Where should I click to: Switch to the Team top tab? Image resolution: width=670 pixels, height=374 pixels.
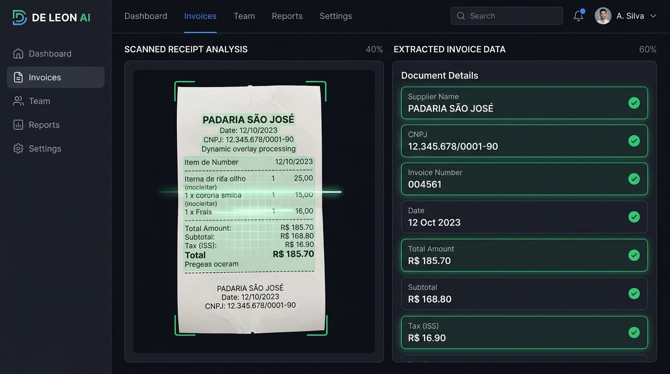click(244, 16)
